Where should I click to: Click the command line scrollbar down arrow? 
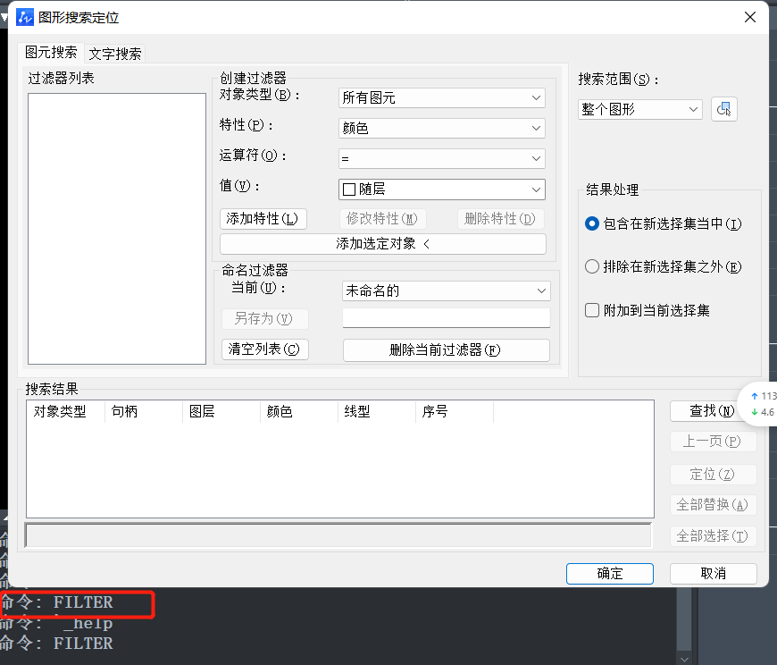[x=684, y=659]
